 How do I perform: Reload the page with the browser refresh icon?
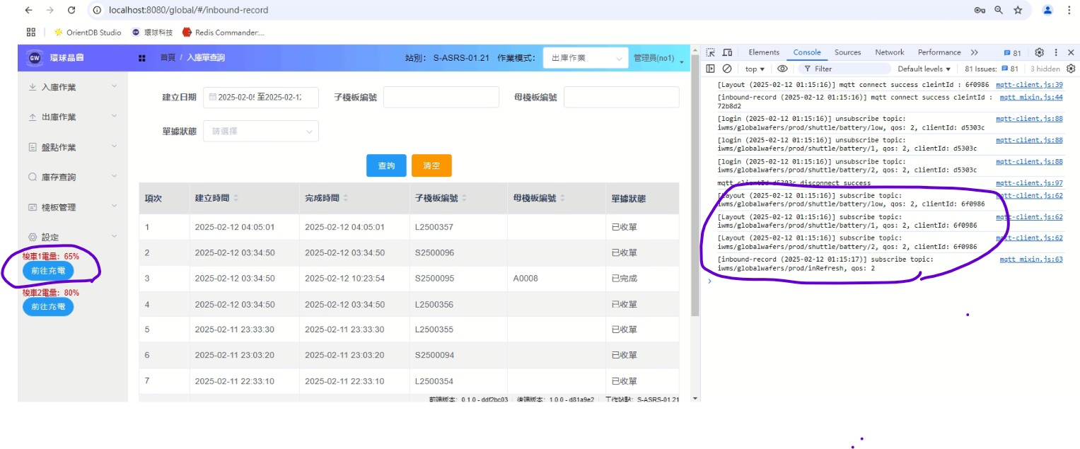(71, 10)
